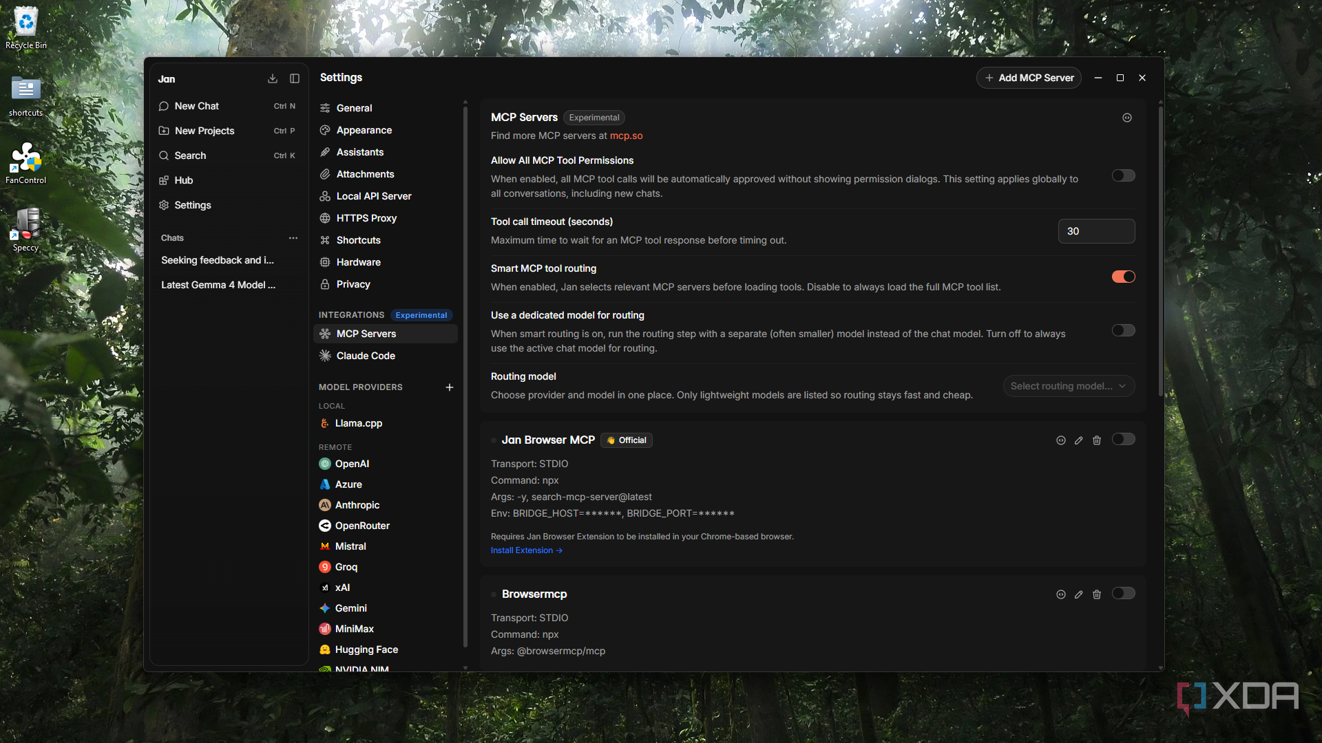Click the Add MCP Server button
This screenshot has height=743, width=1322.
1029,78
